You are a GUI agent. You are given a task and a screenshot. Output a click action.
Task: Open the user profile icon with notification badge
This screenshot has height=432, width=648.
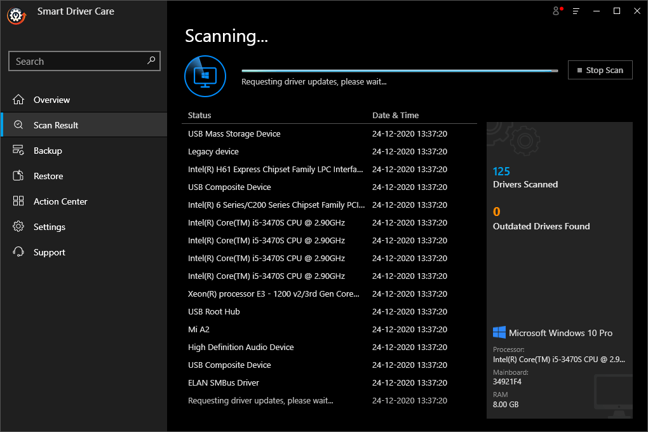click(555, 11)
